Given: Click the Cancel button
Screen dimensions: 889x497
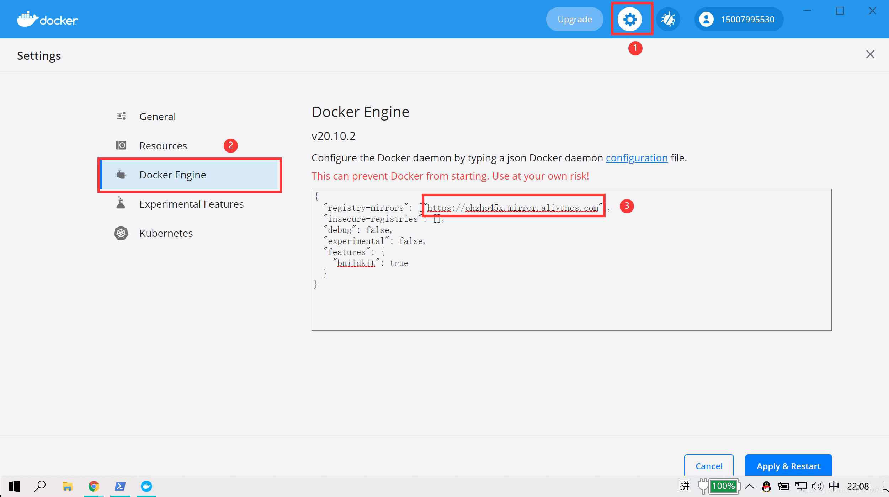Looking at the screenshot, I should click(709, 466).
